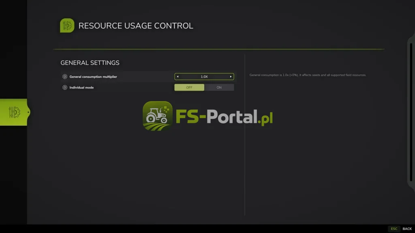This screenshot has width=415, height=233.
Task: Decrease the consumption multiplier with the left arrow
Action: pos(178,76)
